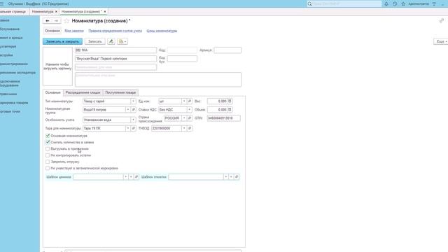This screenshot has height=252, width=448.
Task: Open country 'РОССИЯ' field open-item icon
Action: (190, 118)
